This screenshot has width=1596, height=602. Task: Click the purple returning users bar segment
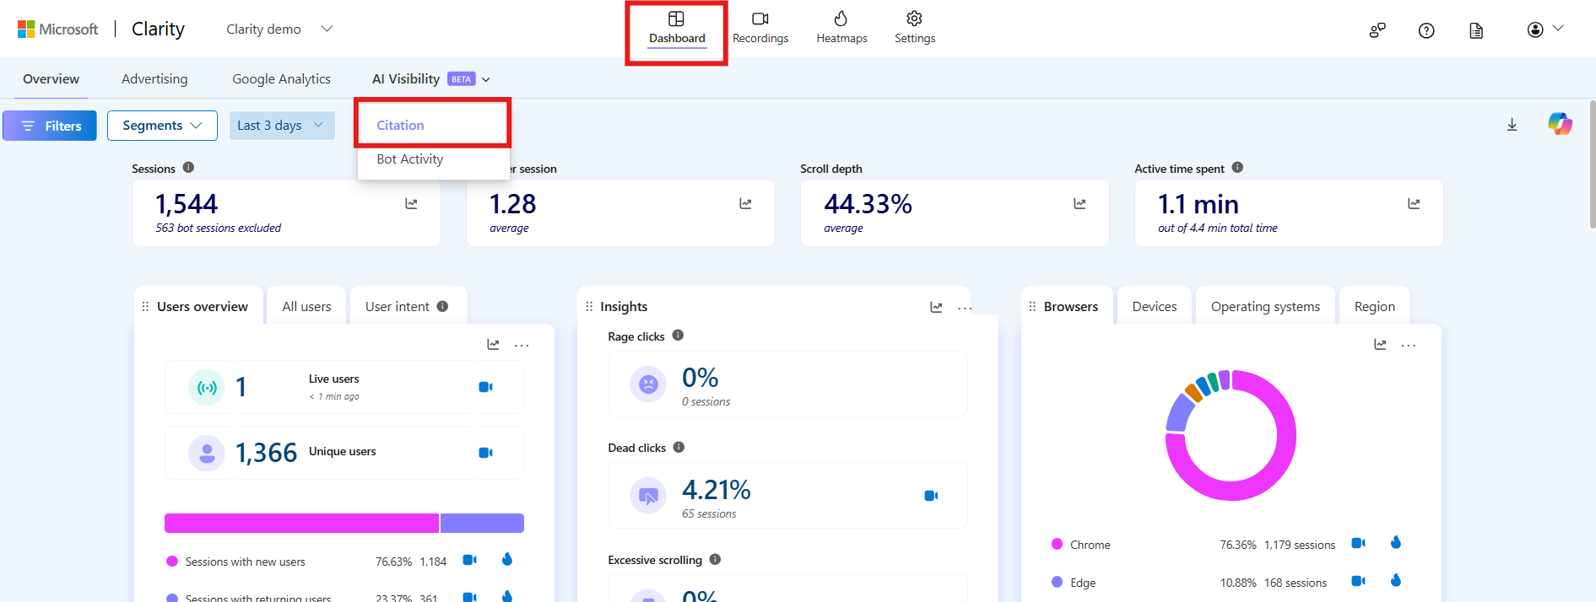pos(482,523)
